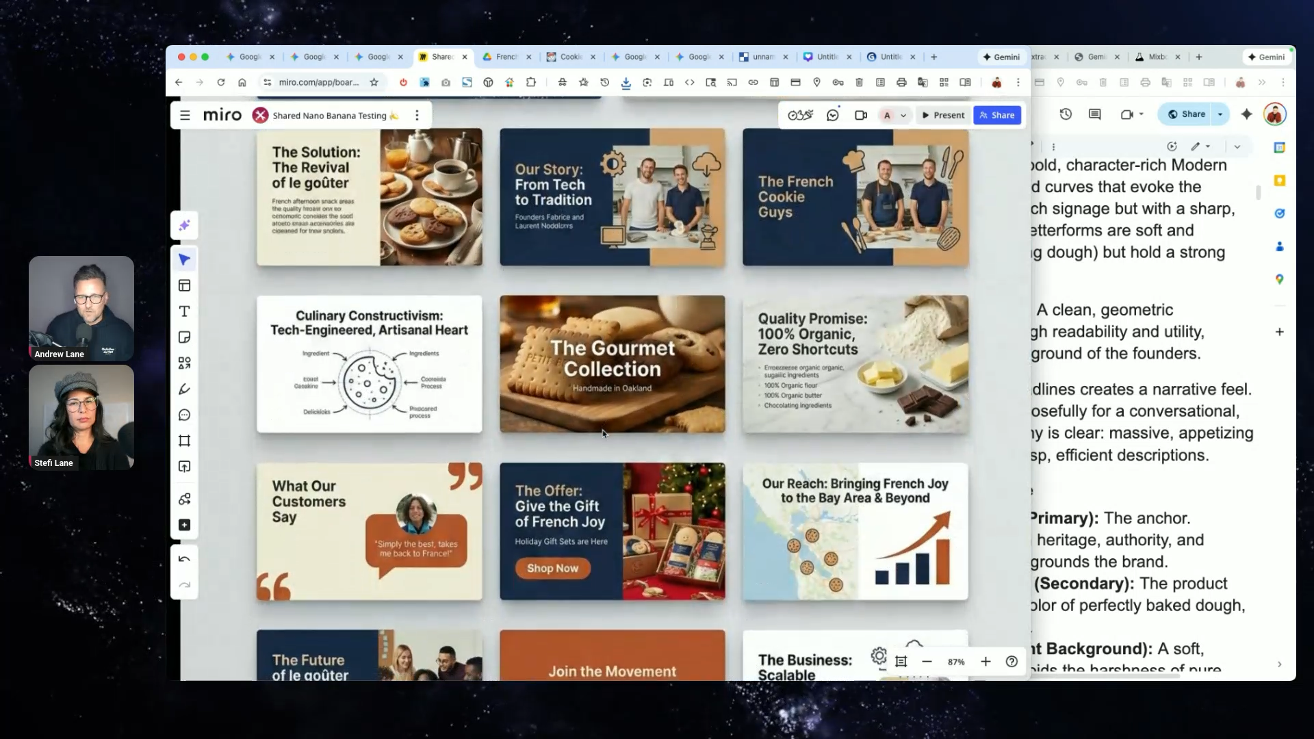Click the blue Miro Share button

(997, 116)
